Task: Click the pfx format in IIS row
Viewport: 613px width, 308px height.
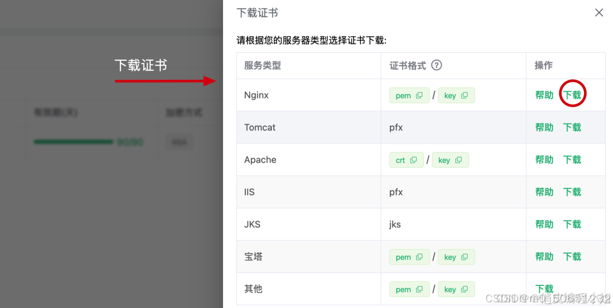Action: pos(396,192)
